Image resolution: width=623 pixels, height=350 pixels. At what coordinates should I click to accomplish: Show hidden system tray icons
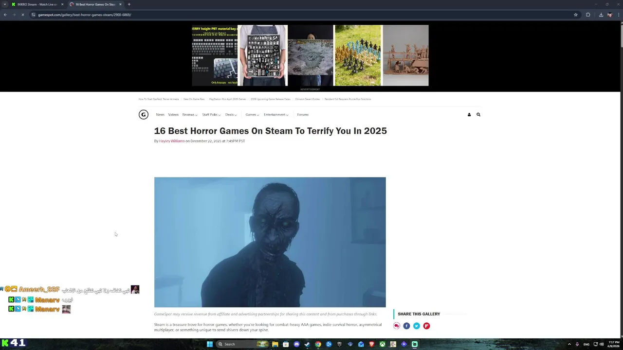coord(569,344)
